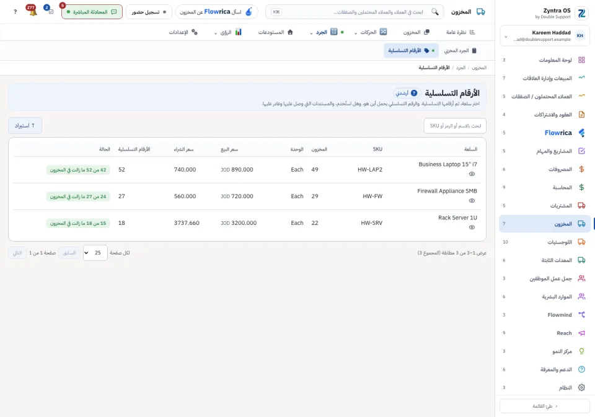The image size is (595, 417).
Task: Open the Flowrica sidebar icon
Action: [581, 133]
